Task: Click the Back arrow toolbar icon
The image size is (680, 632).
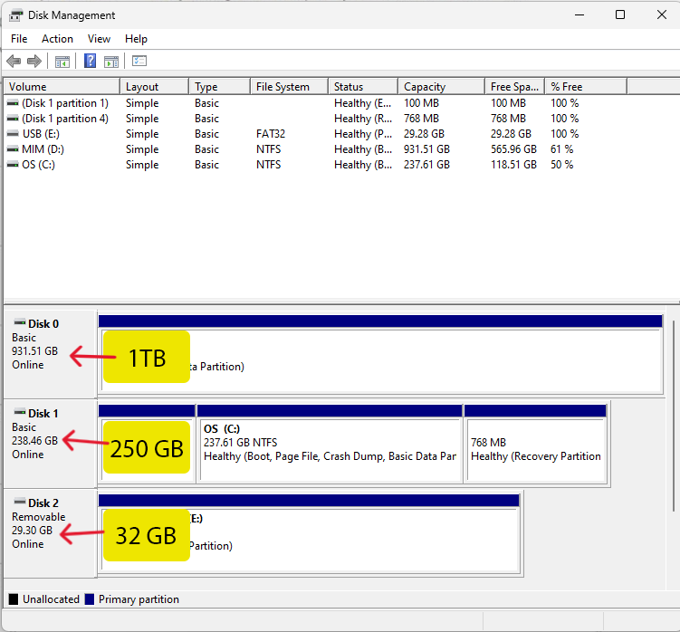Action: point(14,62)
